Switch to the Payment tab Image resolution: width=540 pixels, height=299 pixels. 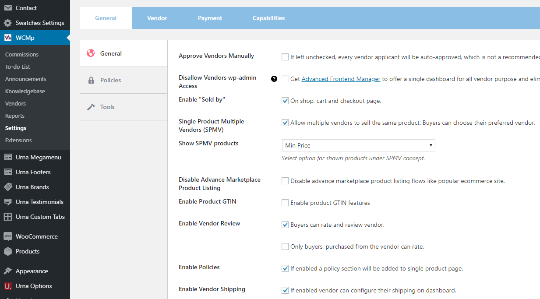point(210,18)
